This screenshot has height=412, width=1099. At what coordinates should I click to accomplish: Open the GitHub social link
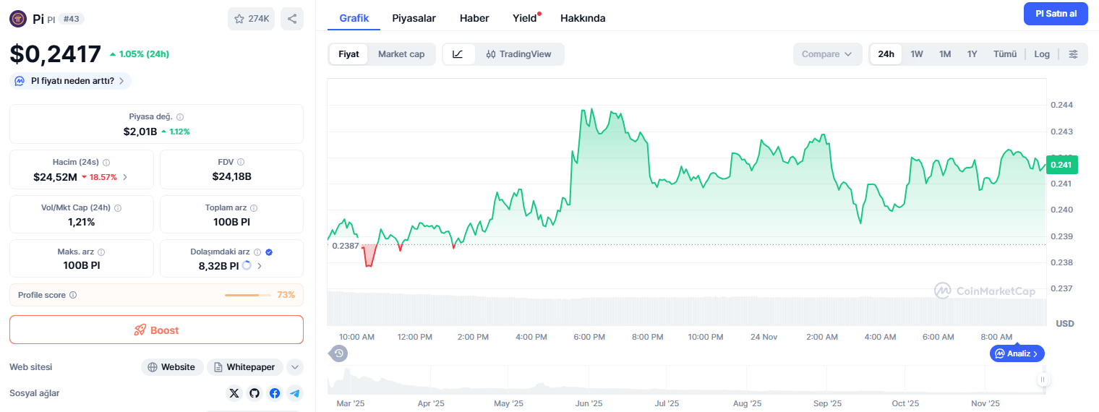coord(254,393)
